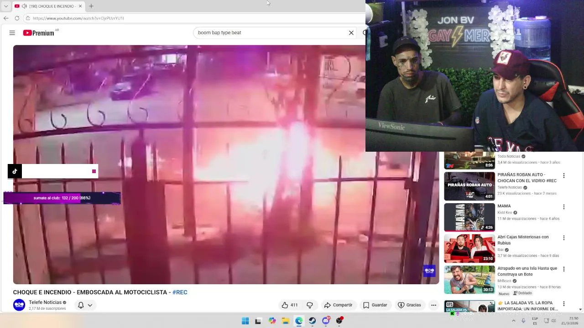The image size is (584, 328).
Task: Click the Guardar save button
Action: [x=375, y=305]
